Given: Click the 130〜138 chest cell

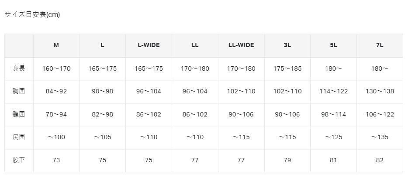Looking at the screenshot, I should [x=380, y=92].
